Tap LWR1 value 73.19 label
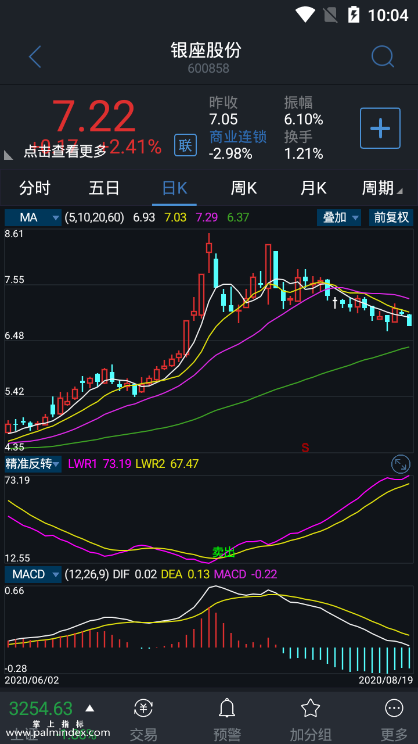The height and width of the screenshot is (744, 418). [x=99, y=464]
